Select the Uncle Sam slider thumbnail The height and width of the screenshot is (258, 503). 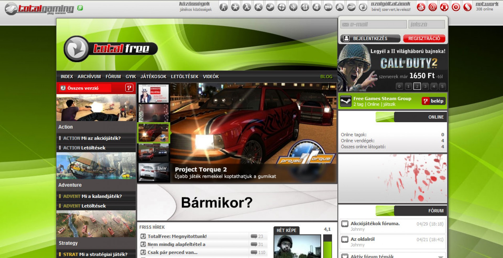click(154, 93)
